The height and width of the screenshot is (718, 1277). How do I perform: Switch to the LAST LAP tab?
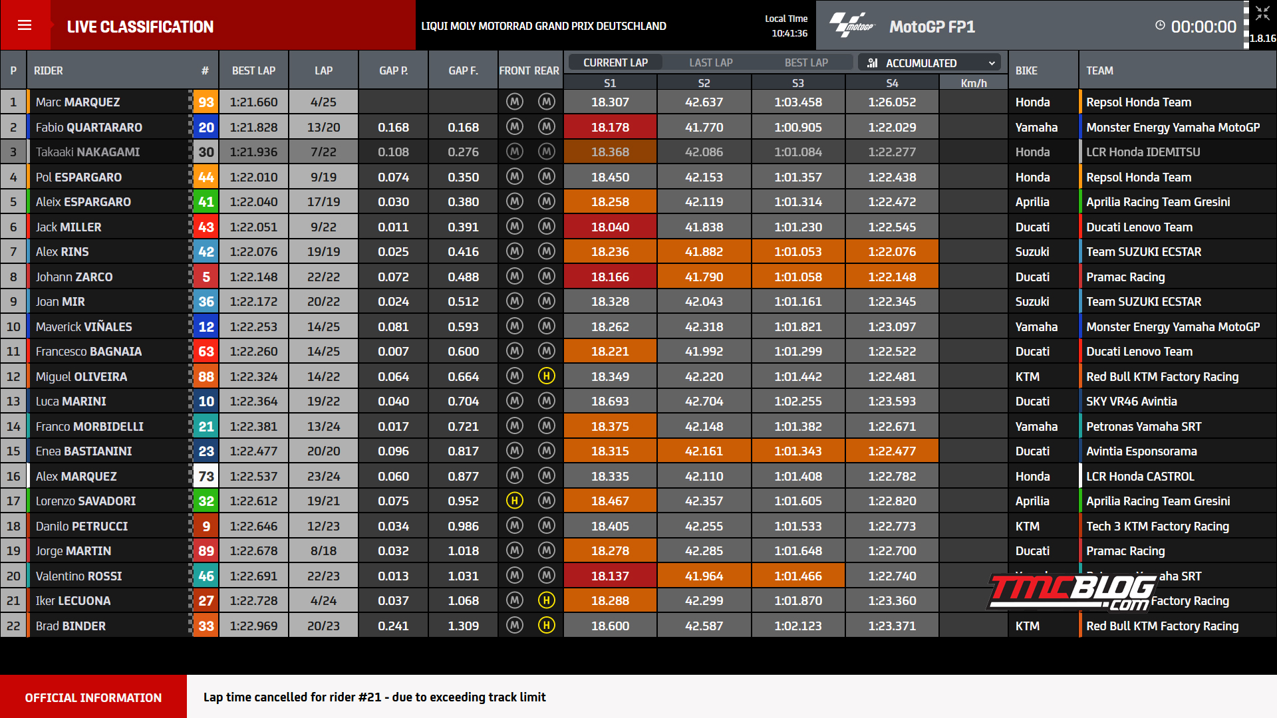pos(710,62)
